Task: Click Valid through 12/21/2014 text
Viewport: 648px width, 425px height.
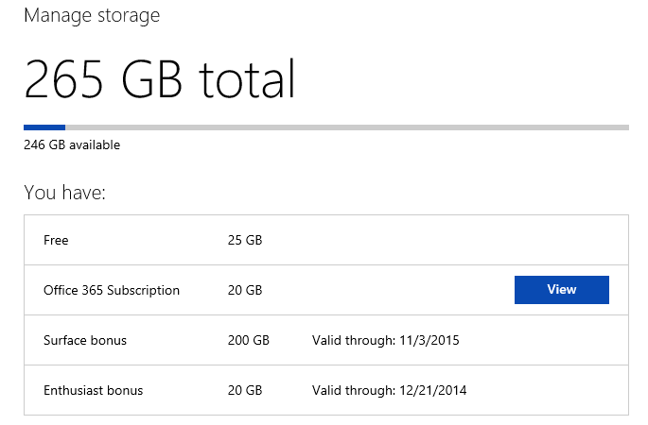Action: [389, 390]
